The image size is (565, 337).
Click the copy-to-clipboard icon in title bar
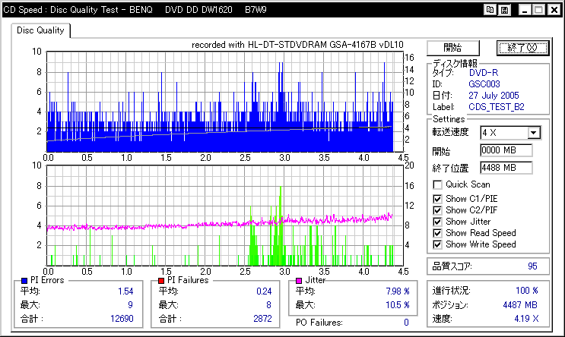pos(490,10)
